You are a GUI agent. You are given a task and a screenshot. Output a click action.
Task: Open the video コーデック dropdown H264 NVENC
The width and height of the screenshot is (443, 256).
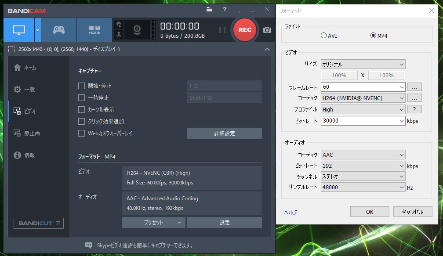pyautogui.click(x=363, y=98)
